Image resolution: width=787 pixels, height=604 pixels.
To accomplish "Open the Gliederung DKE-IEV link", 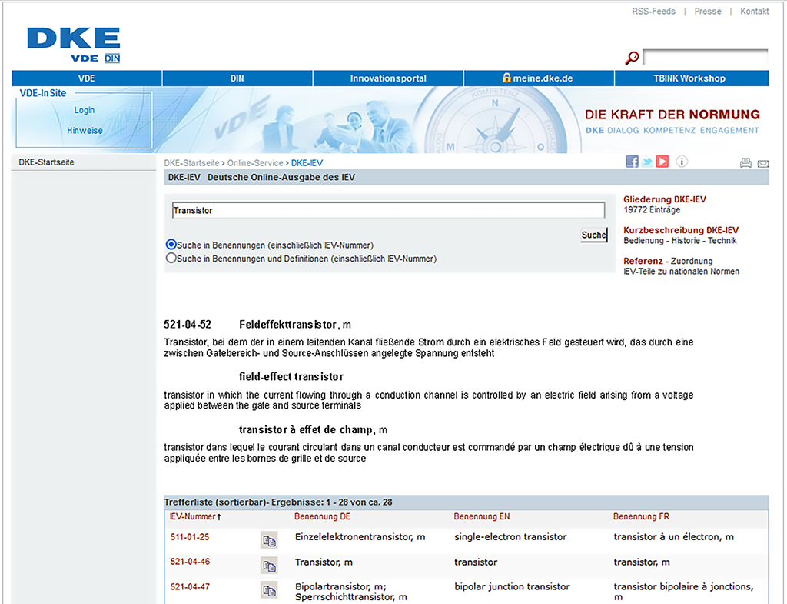I will click(x=665, y=199).
